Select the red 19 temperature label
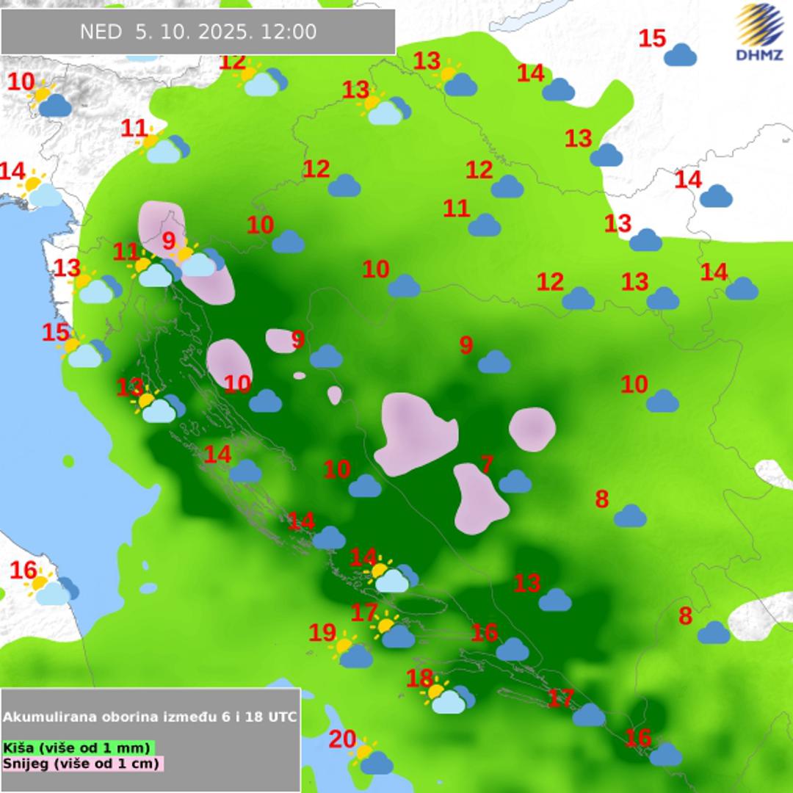Viewport: 793px width, 793px height. point(322,633)
